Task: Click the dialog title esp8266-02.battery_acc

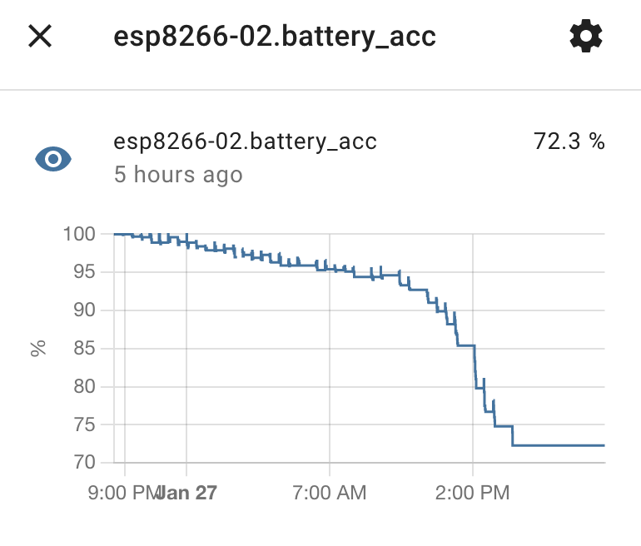Action: pyautogui.click(x=275, y=37)
